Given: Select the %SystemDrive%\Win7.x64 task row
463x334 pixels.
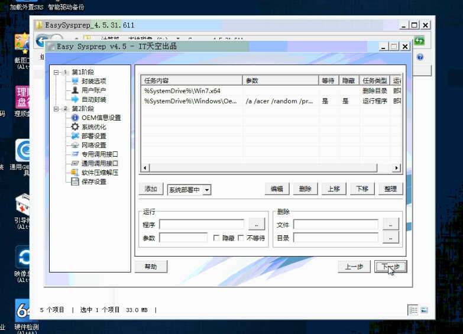Looking at the screenshot, I should click(x=271, y=90).
